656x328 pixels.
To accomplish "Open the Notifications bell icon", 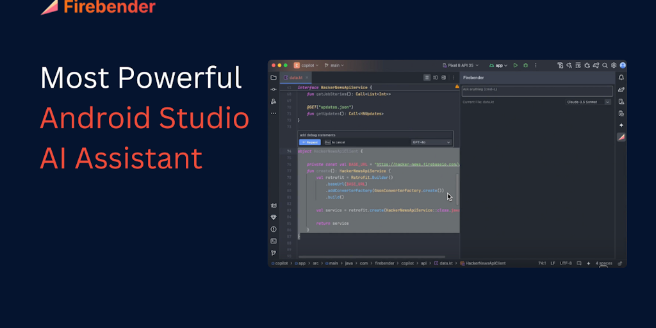I will (621, 78).
